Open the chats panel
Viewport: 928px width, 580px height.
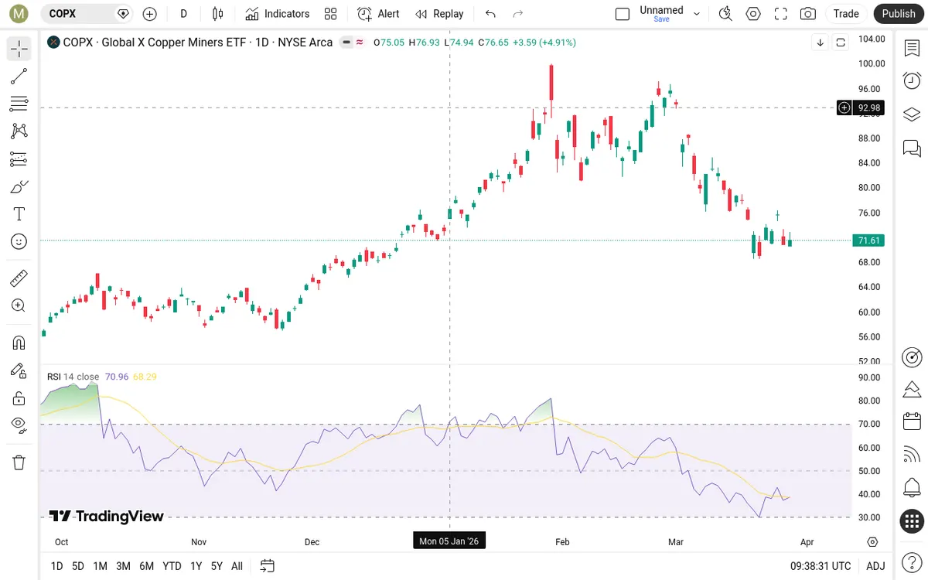pos(912,148)
